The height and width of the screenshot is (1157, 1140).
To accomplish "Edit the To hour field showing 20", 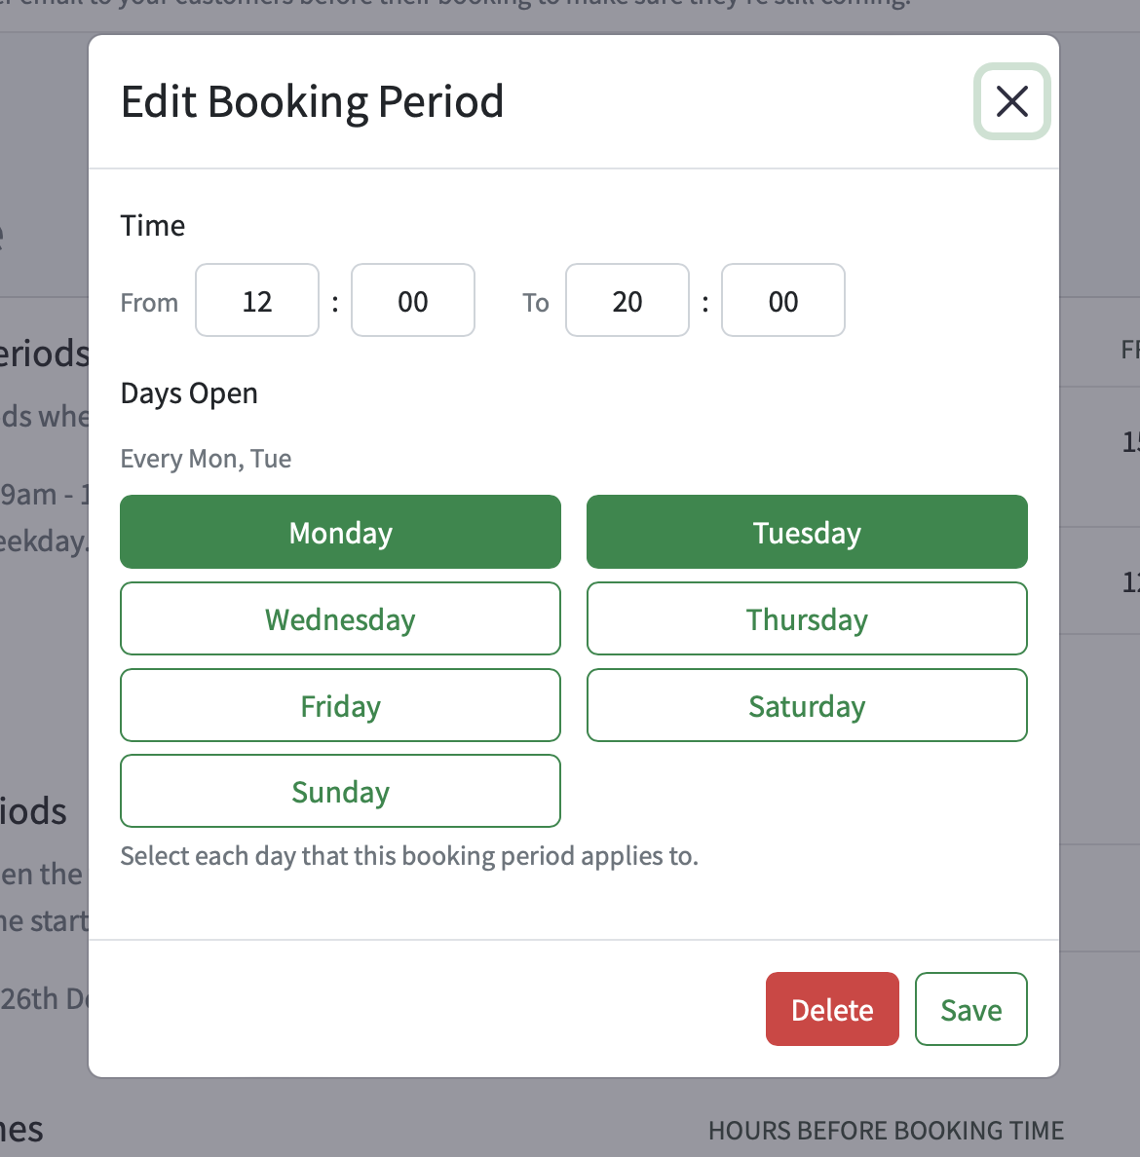I will tap(627, 300).
